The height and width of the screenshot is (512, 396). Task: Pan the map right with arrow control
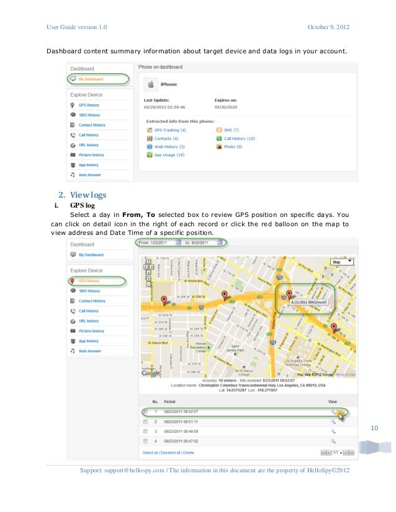tap(151, 267)
